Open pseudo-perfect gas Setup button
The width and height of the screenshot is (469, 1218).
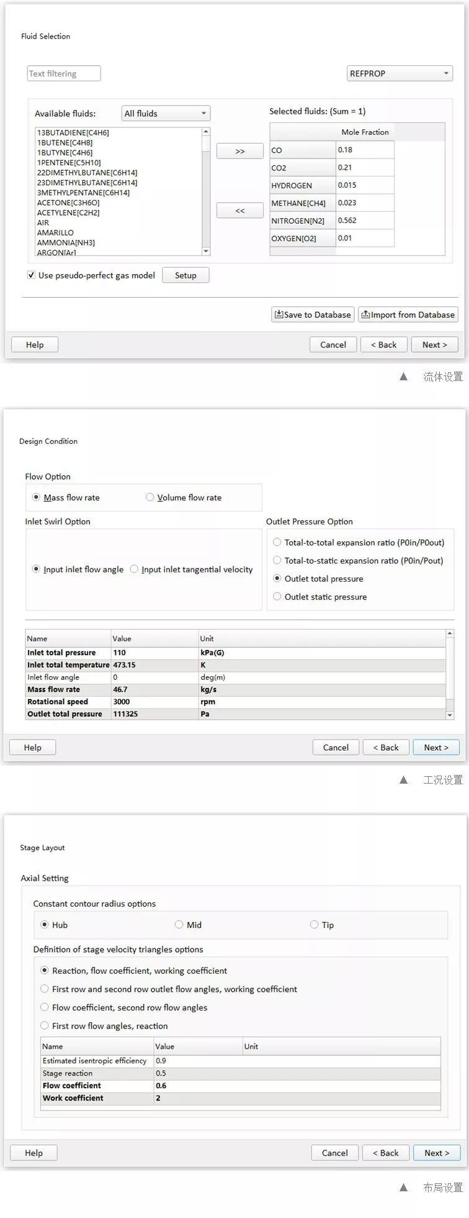(185, 275)
